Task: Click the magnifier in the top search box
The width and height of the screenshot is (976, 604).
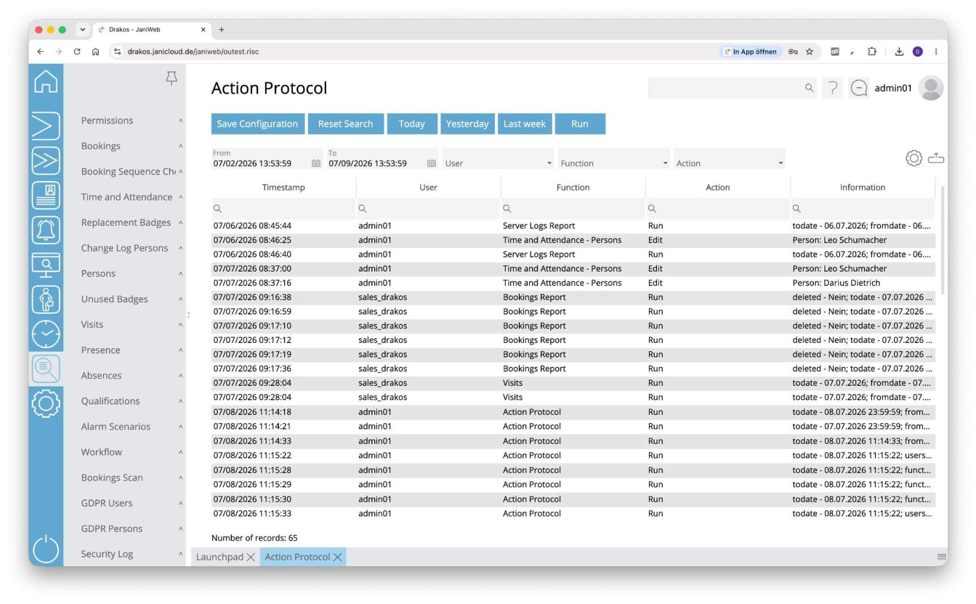Action: coord(809,88)
